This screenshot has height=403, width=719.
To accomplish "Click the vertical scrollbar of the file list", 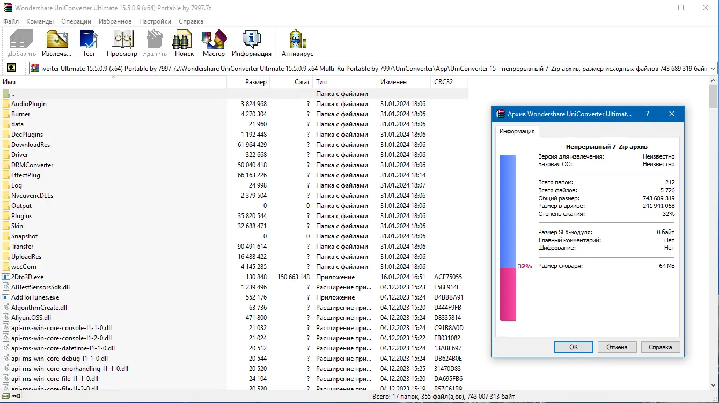I will point(714,233).
